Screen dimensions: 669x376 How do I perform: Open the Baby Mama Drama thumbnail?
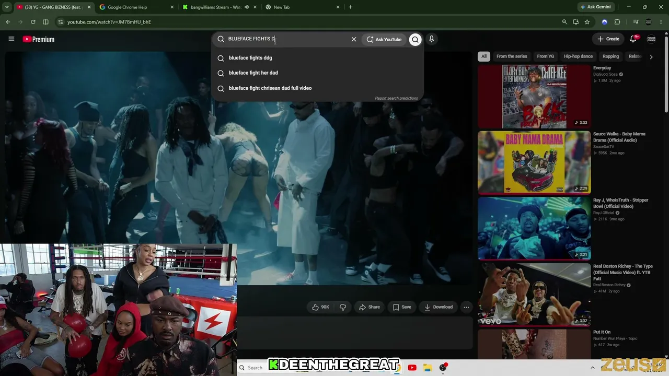click(534, 162)
